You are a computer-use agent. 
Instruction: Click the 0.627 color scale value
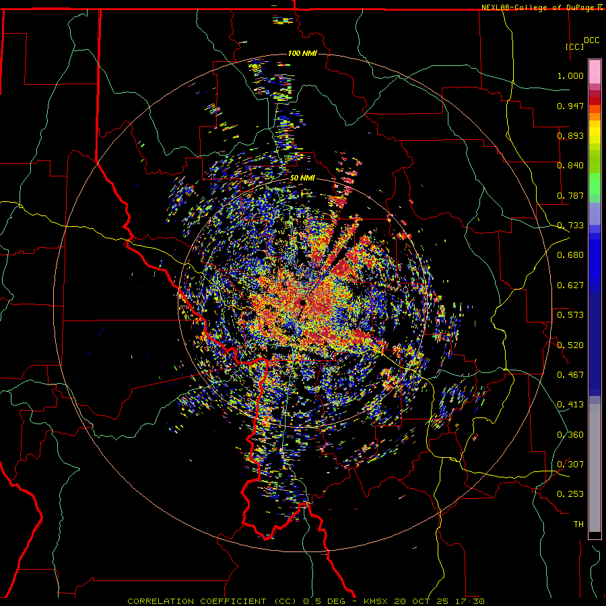[x=570, y=285]
